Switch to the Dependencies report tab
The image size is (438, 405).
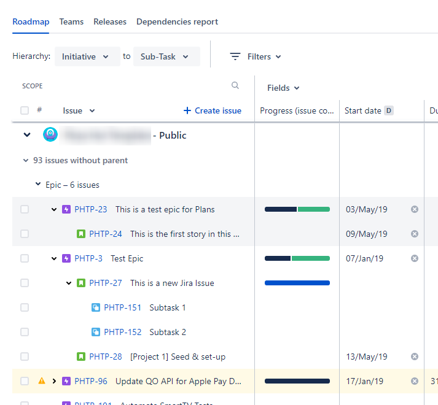[177, 21]
